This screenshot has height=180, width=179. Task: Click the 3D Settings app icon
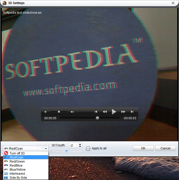tap(4, 3)
